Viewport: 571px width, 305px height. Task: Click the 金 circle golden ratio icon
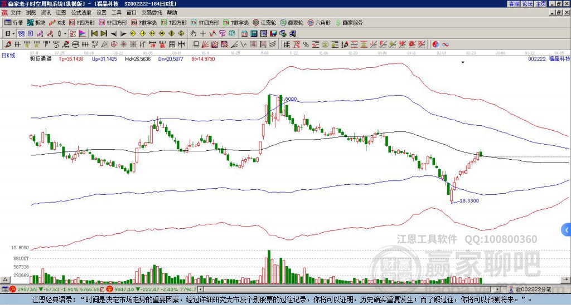(x=325, y=45)
